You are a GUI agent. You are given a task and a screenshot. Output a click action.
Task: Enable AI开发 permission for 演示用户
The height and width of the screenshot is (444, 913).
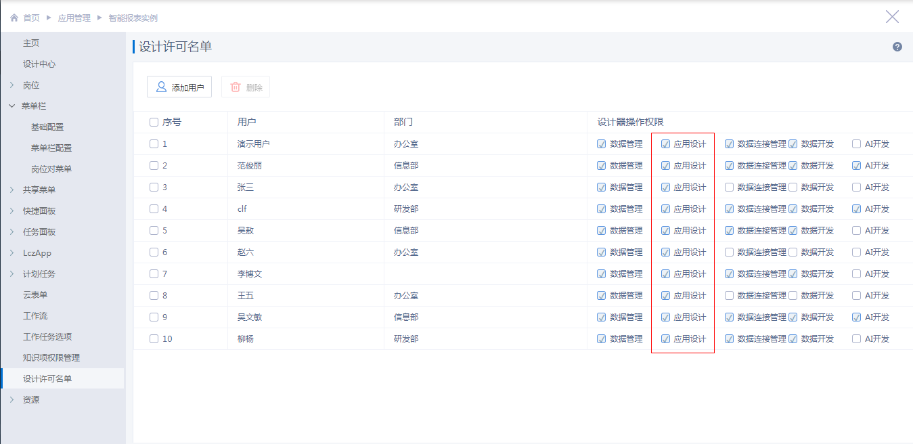pyautogui.click(x=857, y=144)
